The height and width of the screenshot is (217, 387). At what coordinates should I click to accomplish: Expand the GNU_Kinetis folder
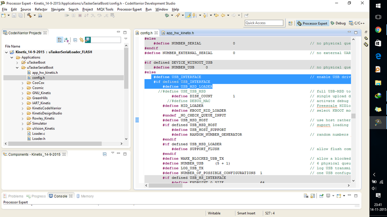pyautogui.click(x=22, y=93)
